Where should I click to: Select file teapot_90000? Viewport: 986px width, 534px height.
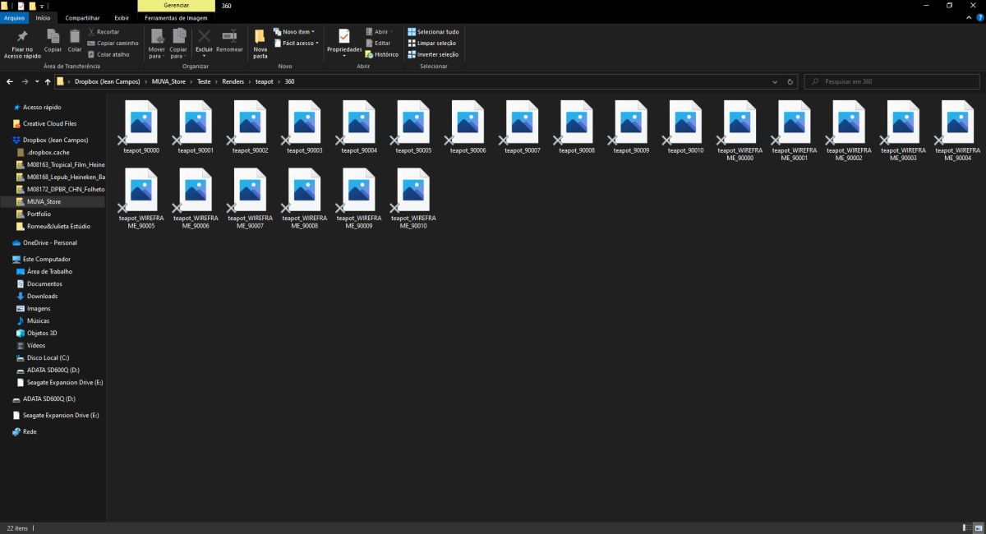tap(141, 127)
